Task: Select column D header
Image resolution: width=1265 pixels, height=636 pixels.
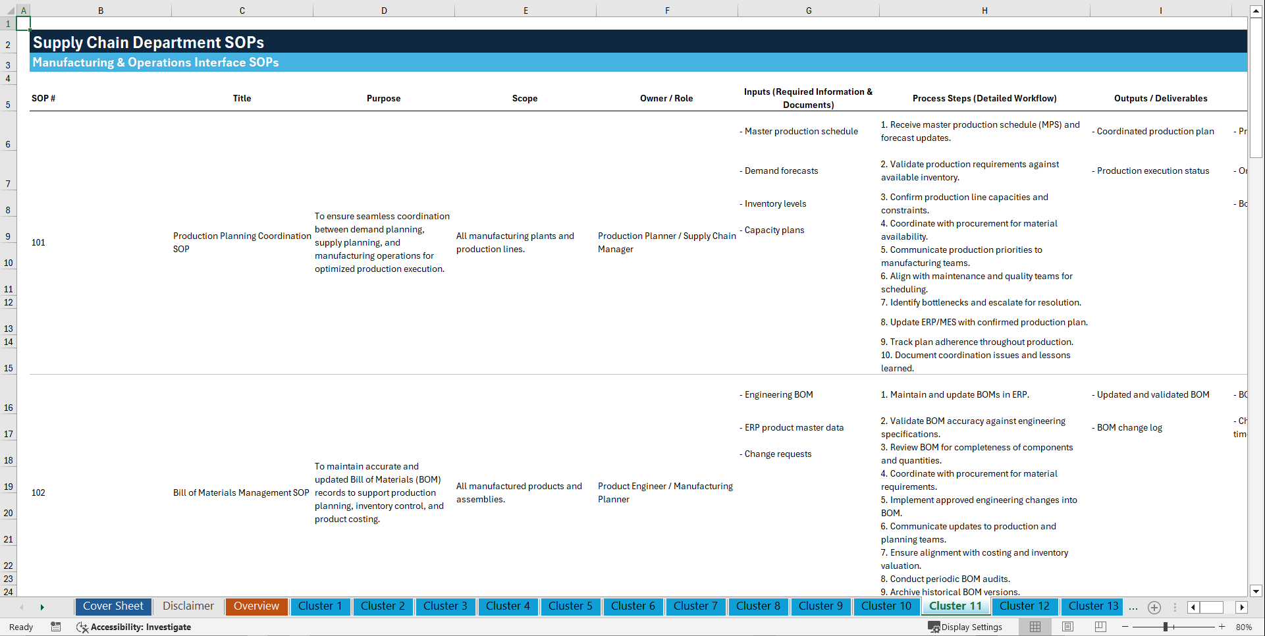Action: [384, 11]
